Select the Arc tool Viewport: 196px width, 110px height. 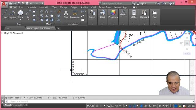[x=28, y=14]
